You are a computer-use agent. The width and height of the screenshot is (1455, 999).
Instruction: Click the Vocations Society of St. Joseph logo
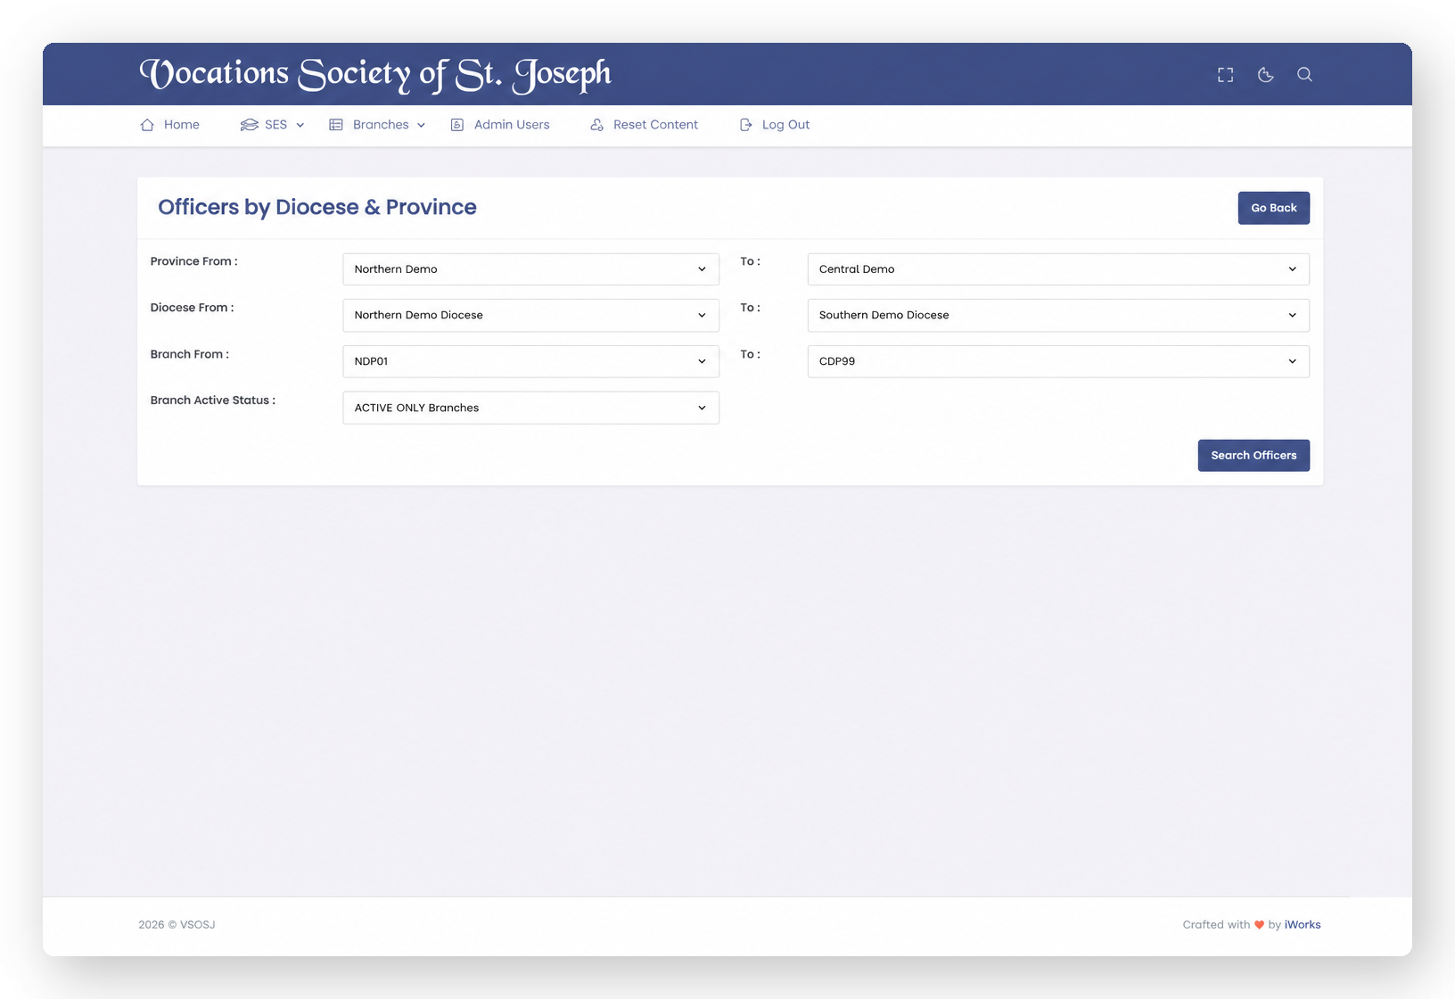click(x=375, y=75)
